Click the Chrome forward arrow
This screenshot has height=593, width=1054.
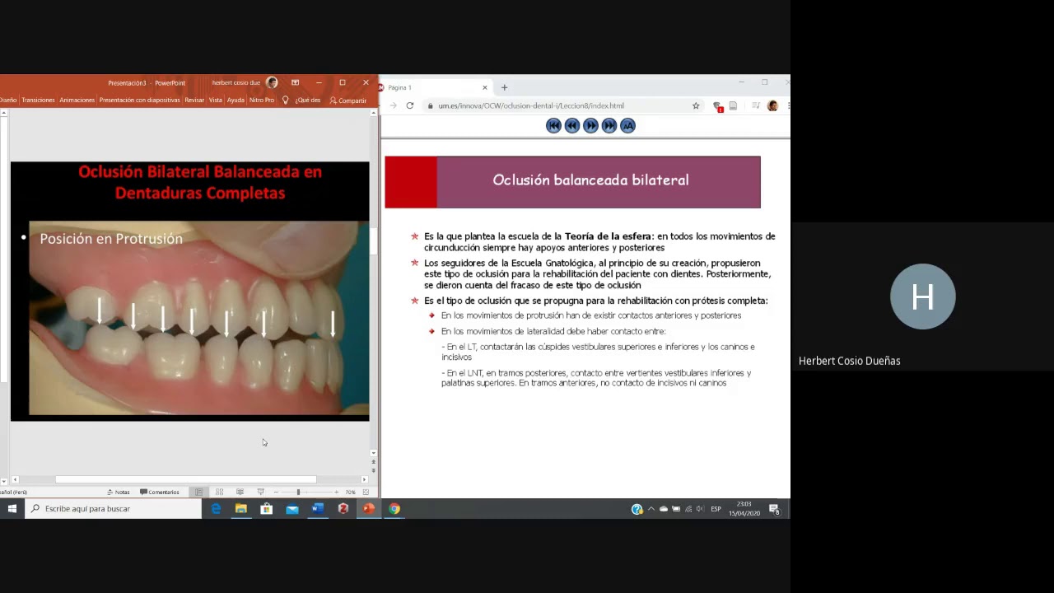coord(393,105)
